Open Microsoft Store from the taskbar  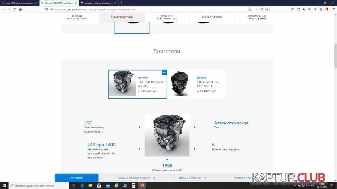click(x=99, y=186)
